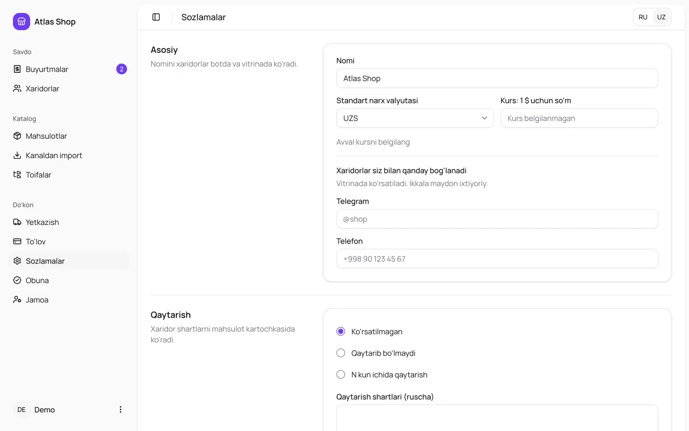Image resolution: width=689 pixels, height=431 pixels.
Task: Toggle the sidebar panel icon
Action: pyautogui.click(x=156, y=17)
